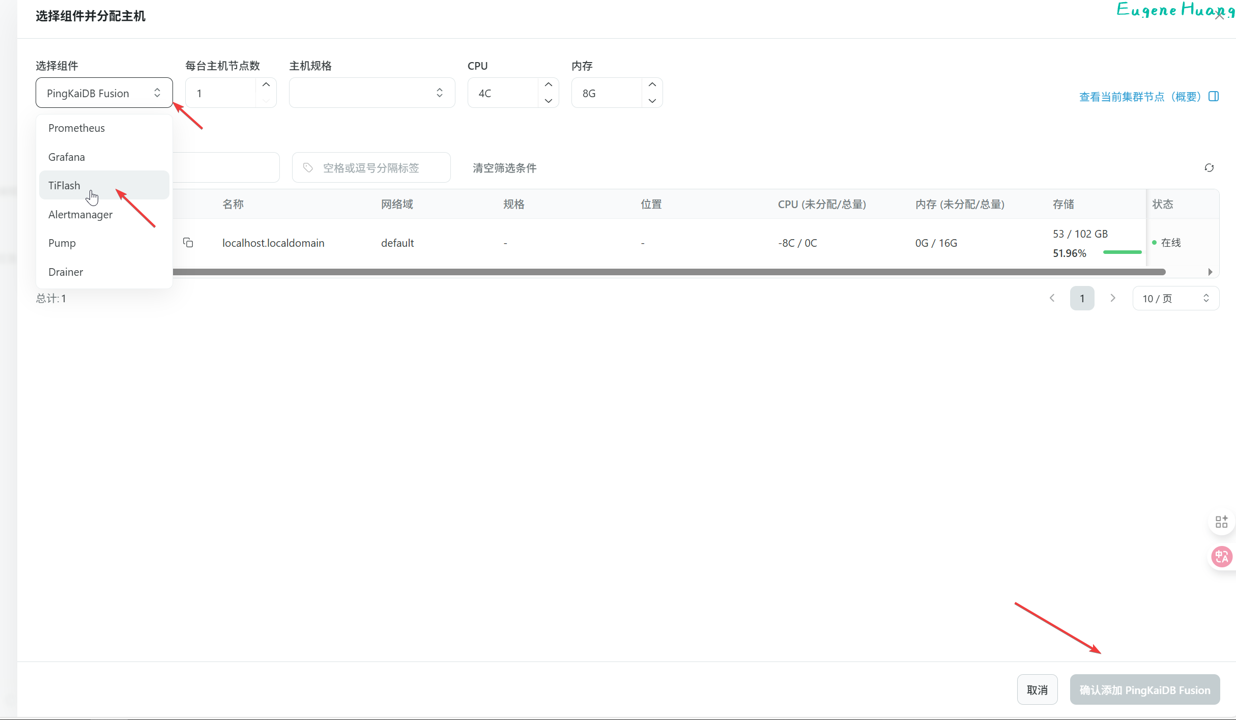Open the 10 / 页 page size selector
1236x720 pixels.
[1175, 299]
